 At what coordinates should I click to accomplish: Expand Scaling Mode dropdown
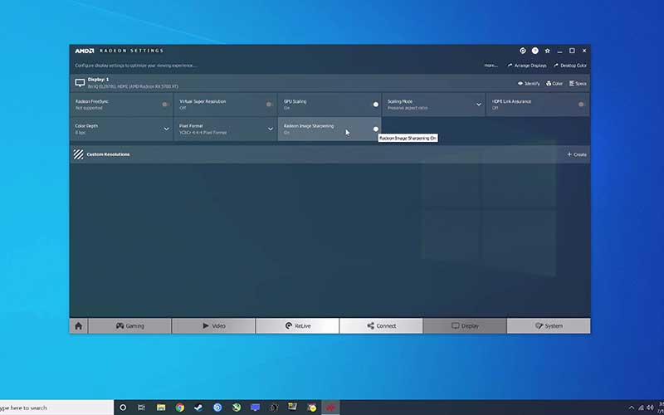(x=479, y=105)
